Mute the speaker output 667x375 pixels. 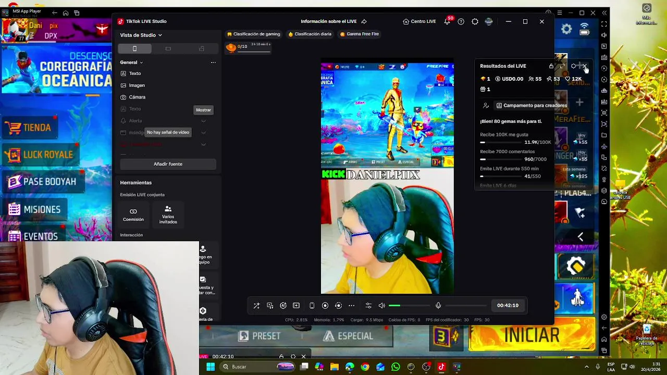tap(382, 306)
